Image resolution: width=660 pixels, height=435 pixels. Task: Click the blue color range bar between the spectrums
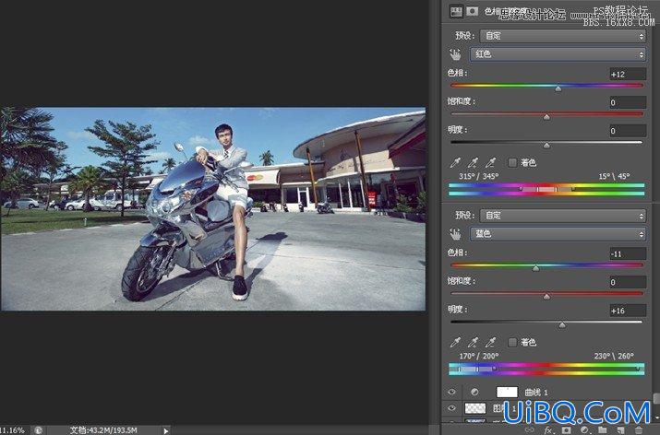[x=476, y=369]
